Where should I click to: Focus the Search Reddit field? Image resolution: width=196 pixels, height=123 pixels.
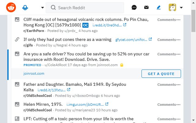click(85, 8)
